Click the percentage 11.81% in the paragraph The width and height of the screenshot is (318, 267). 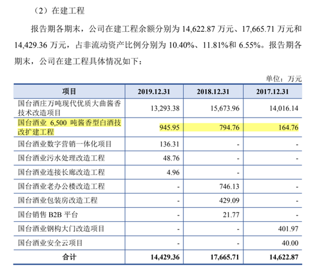(x=216, y=45)
